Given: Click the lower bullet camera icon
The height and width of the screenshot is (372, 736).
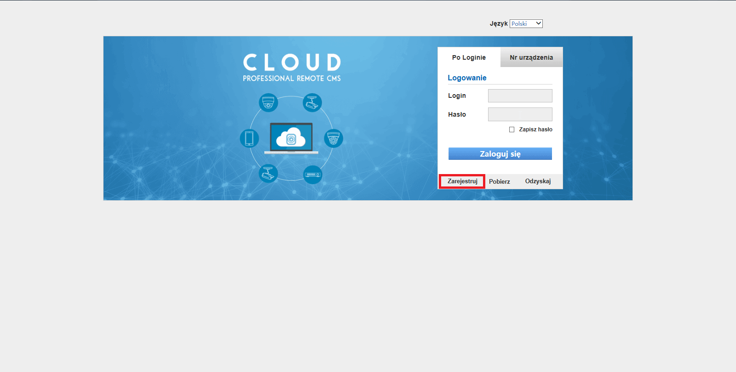Looking at the screenshot, I should [268, 174].
